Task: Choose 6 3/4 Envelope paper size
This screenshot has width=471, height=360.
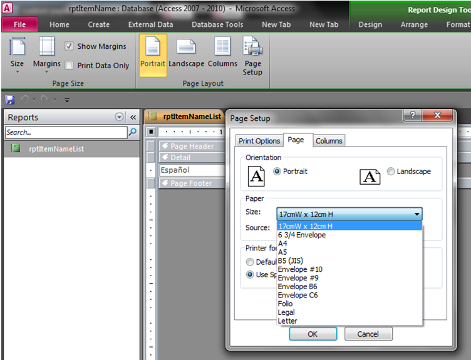Action: click(x=349, y=235)
